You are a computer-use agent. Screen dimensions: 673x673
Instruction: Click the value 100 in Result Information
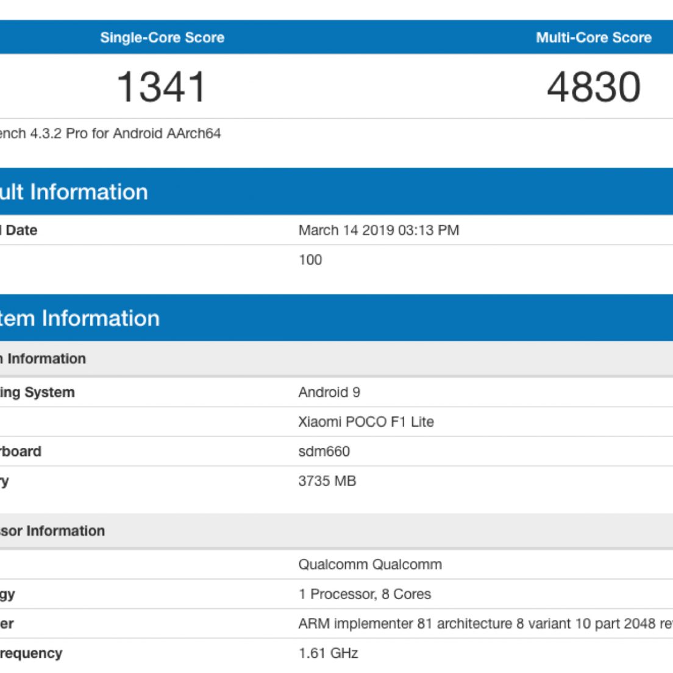click(310, 260)
